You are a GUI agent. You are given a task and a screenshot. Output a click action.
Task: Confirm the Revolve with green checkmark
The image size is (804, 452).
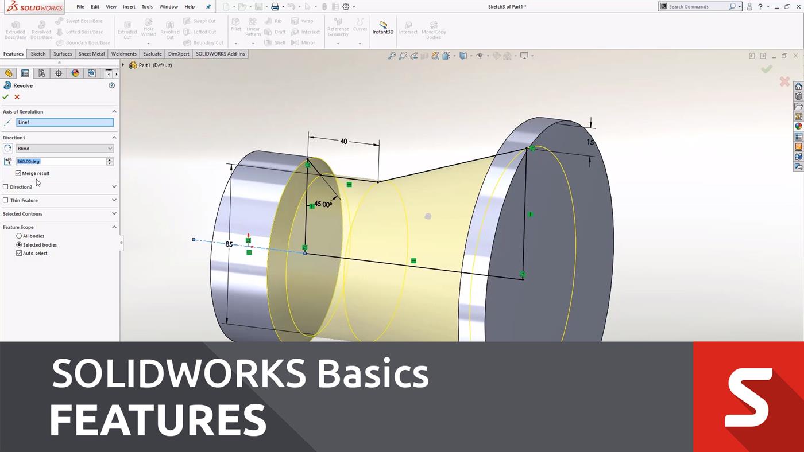click(6, 96)
